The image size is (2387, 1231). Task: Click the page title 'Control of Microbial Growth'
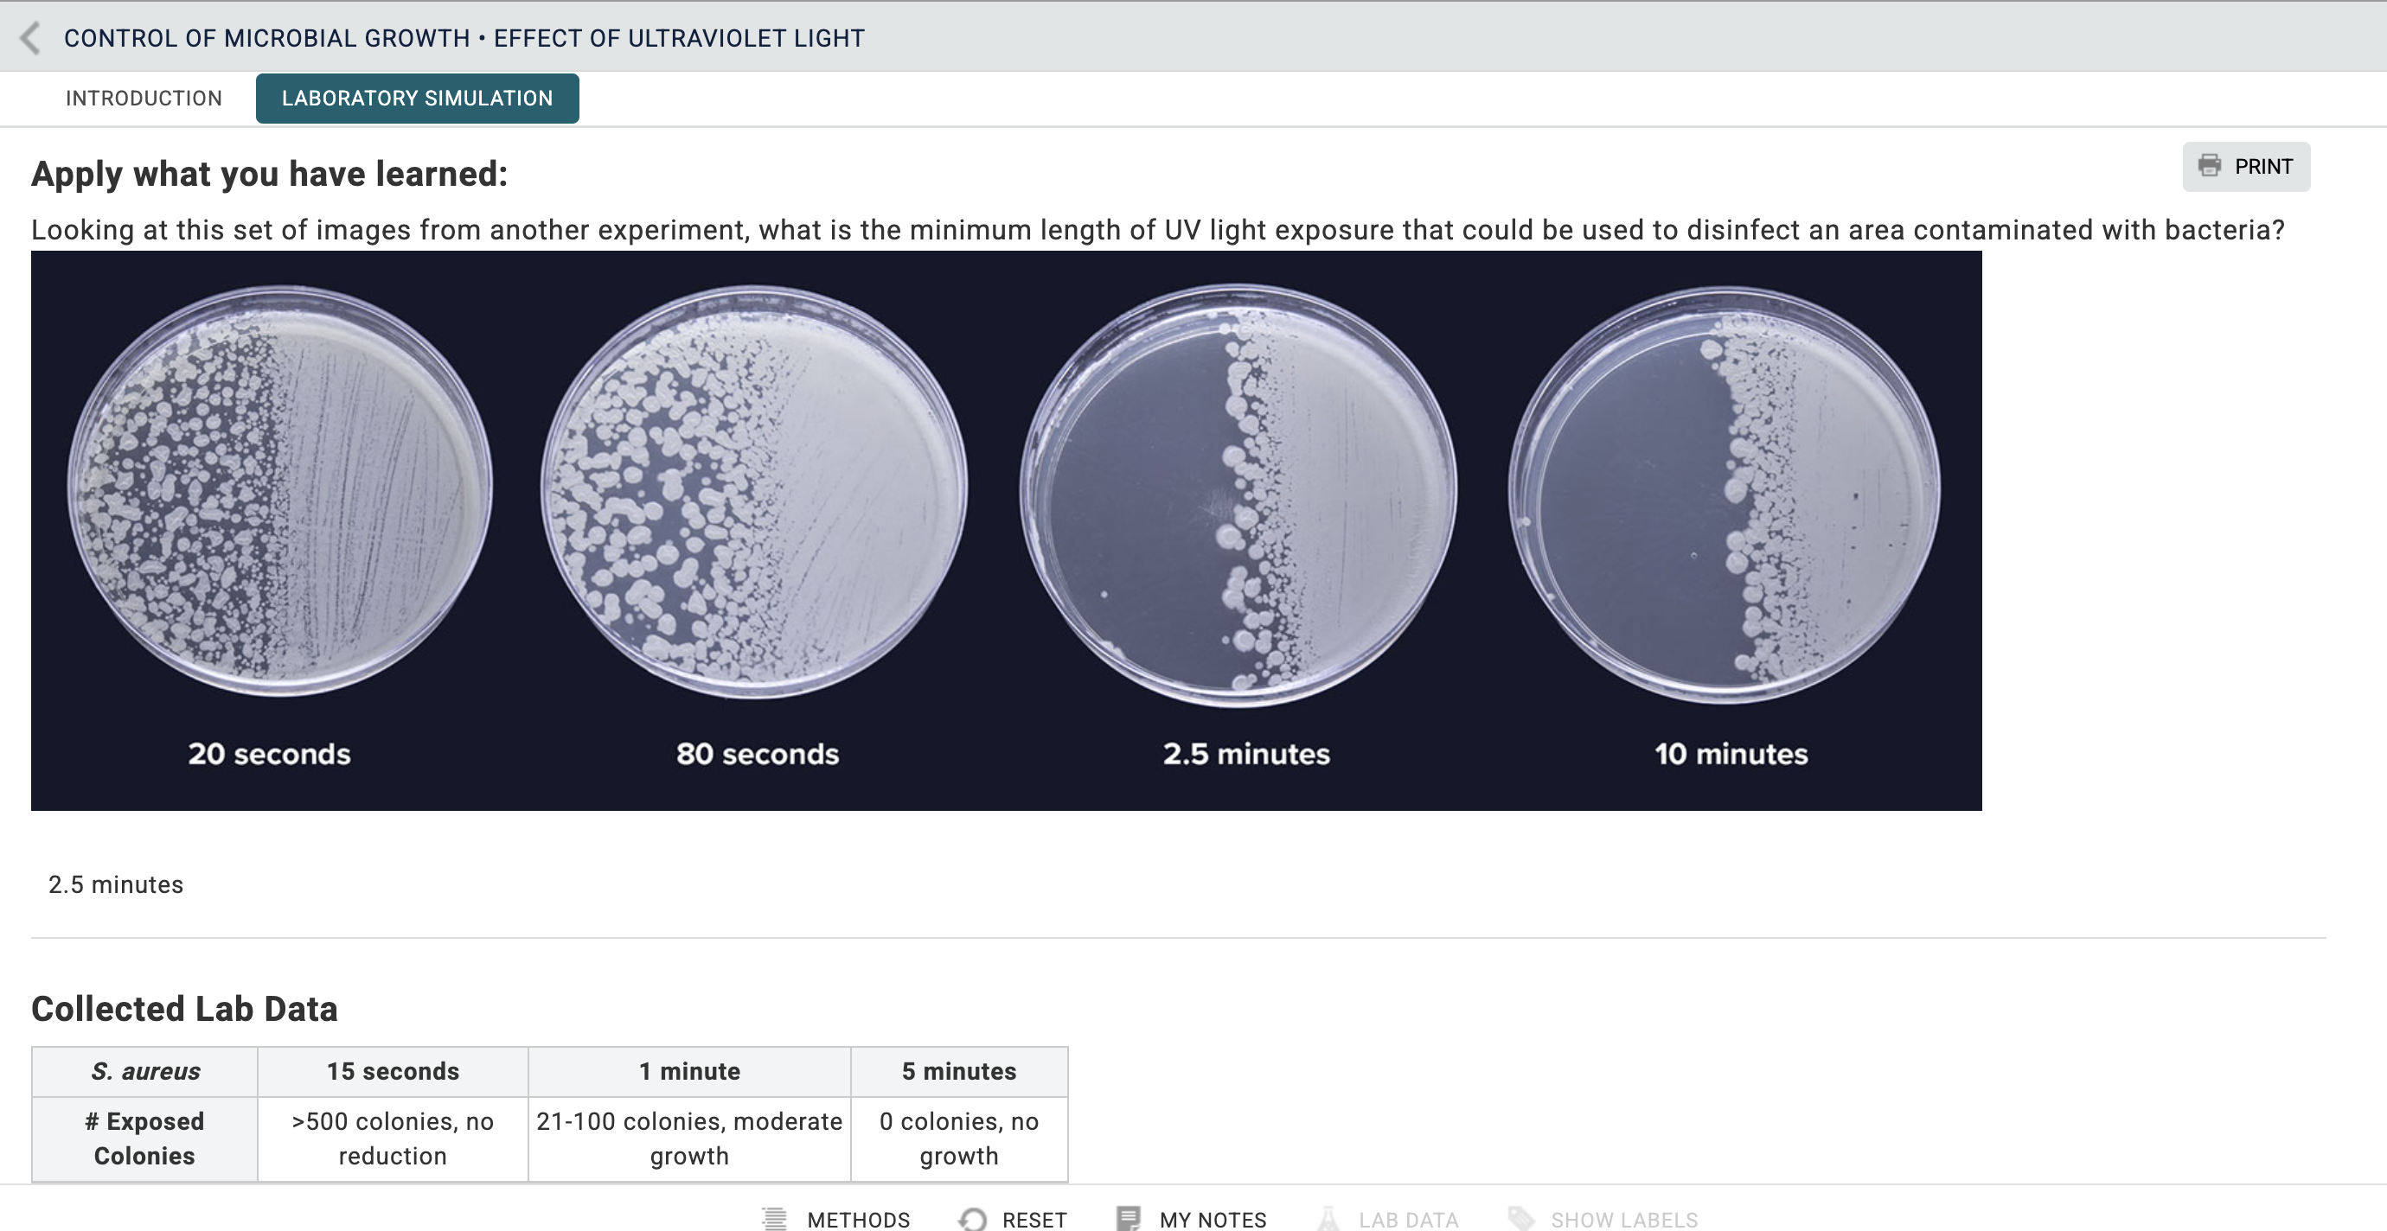click(267, 38)
